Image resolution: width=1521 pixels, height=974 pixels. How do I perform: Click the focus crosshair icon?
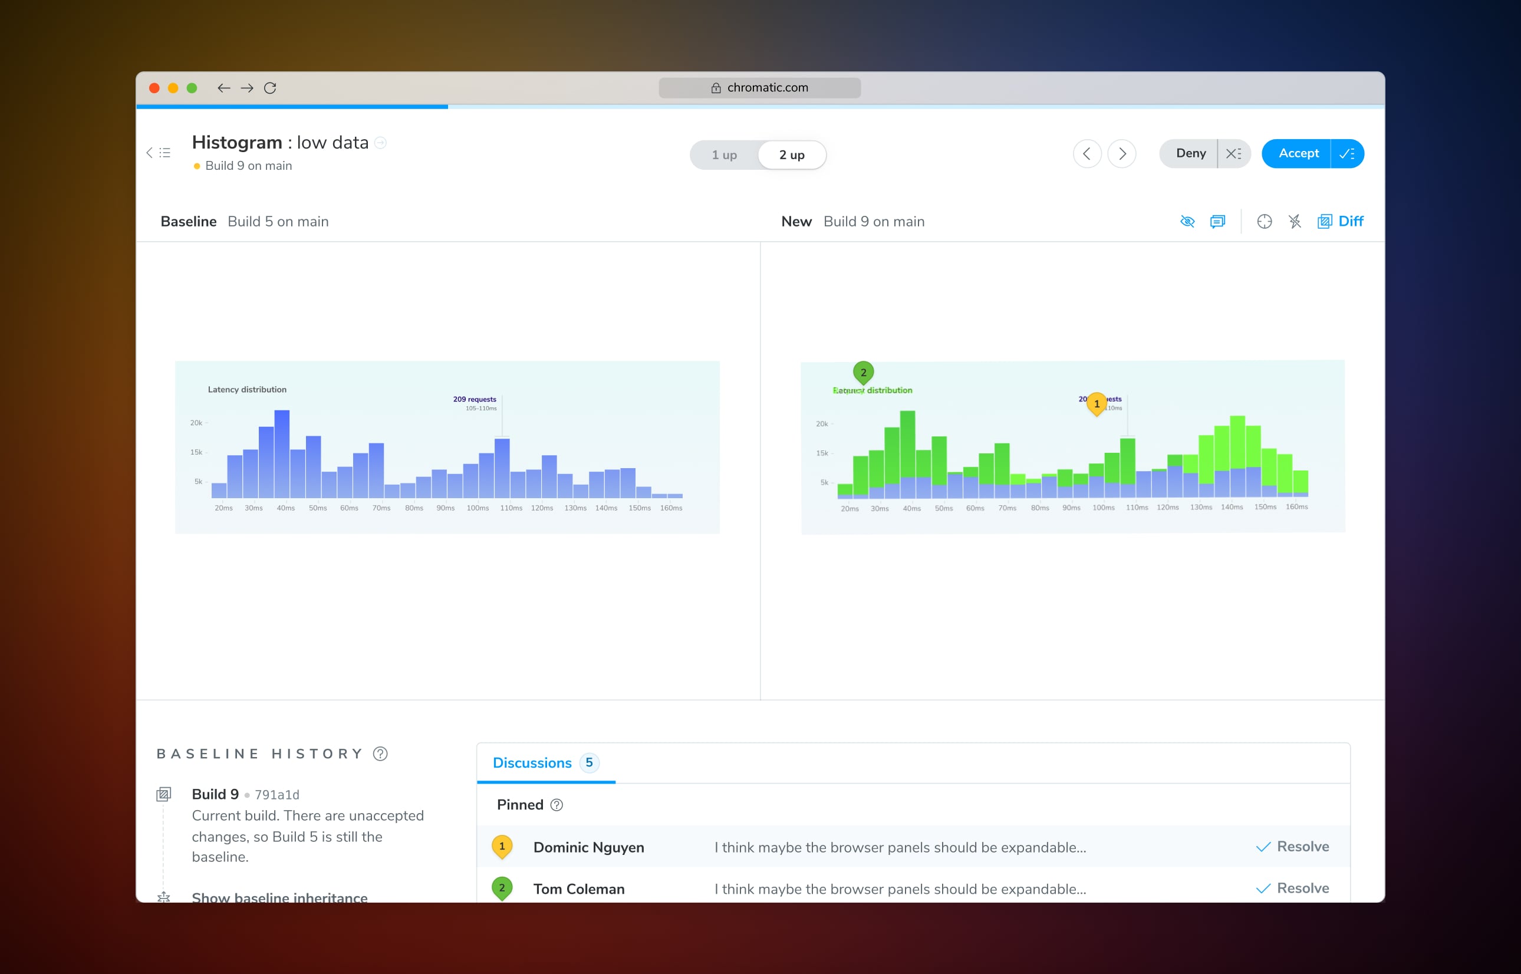point(1264,221)
